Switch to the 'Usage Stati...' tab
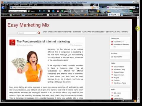Image resolution: width=142 pixels, height=106 pixels. click(52, 15)
